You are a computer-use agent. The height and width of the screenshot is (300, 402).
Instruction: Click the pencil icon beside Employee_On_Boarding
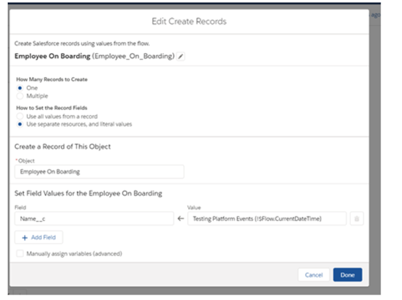coord(181,57)
